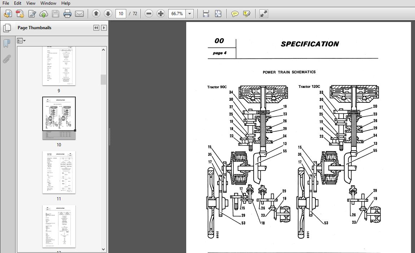
Task: Click the Page Thumbnails panel icon
Action: coord(7,28)
